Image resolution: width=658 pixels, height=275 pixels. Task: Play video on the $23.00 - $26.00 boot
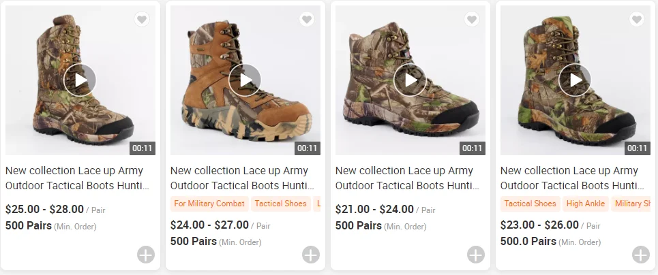575,80
